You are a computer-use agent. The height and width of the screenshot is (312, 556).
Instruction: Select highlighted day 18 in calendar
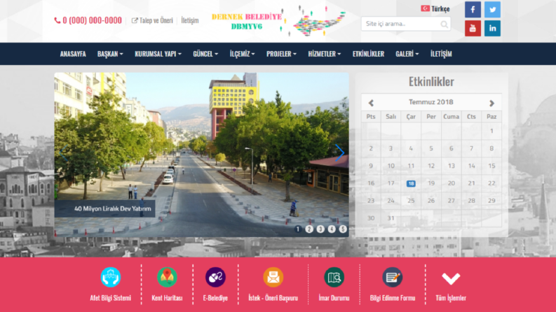click(x=411, y=183)
